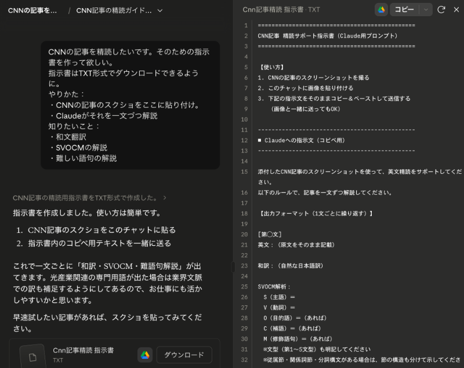Click the CNN記事の精読ガイド… chat title

(114, 10)
